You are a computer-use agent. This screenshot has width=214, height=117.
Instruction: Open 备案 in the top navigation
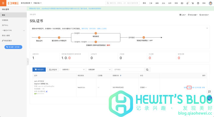[157, 3]
